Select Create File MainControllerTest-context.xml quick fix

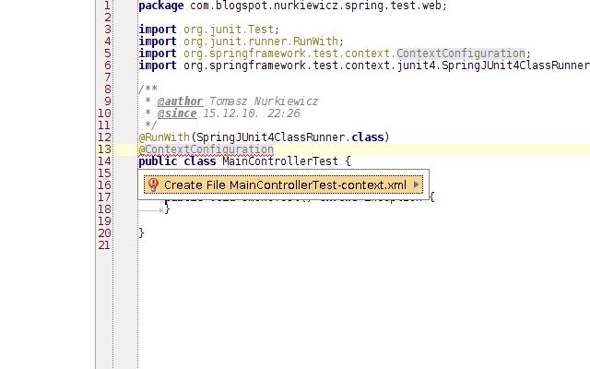coord(283,184)
